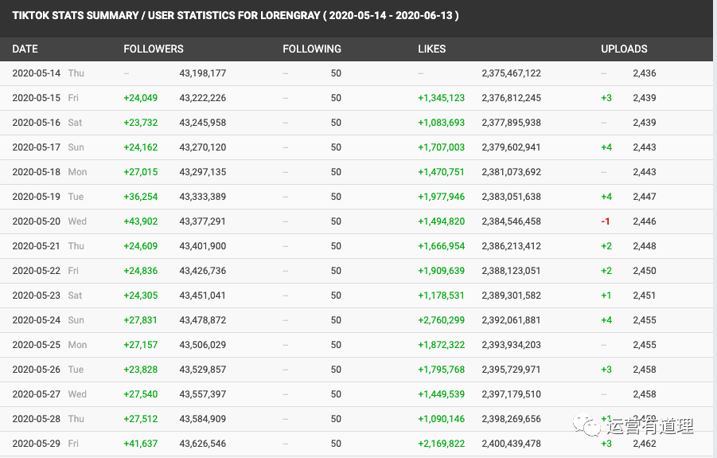This screenshot has width=717, height=458.
Task: Click uploads total 2,436
Action: [x=645, y=73]
